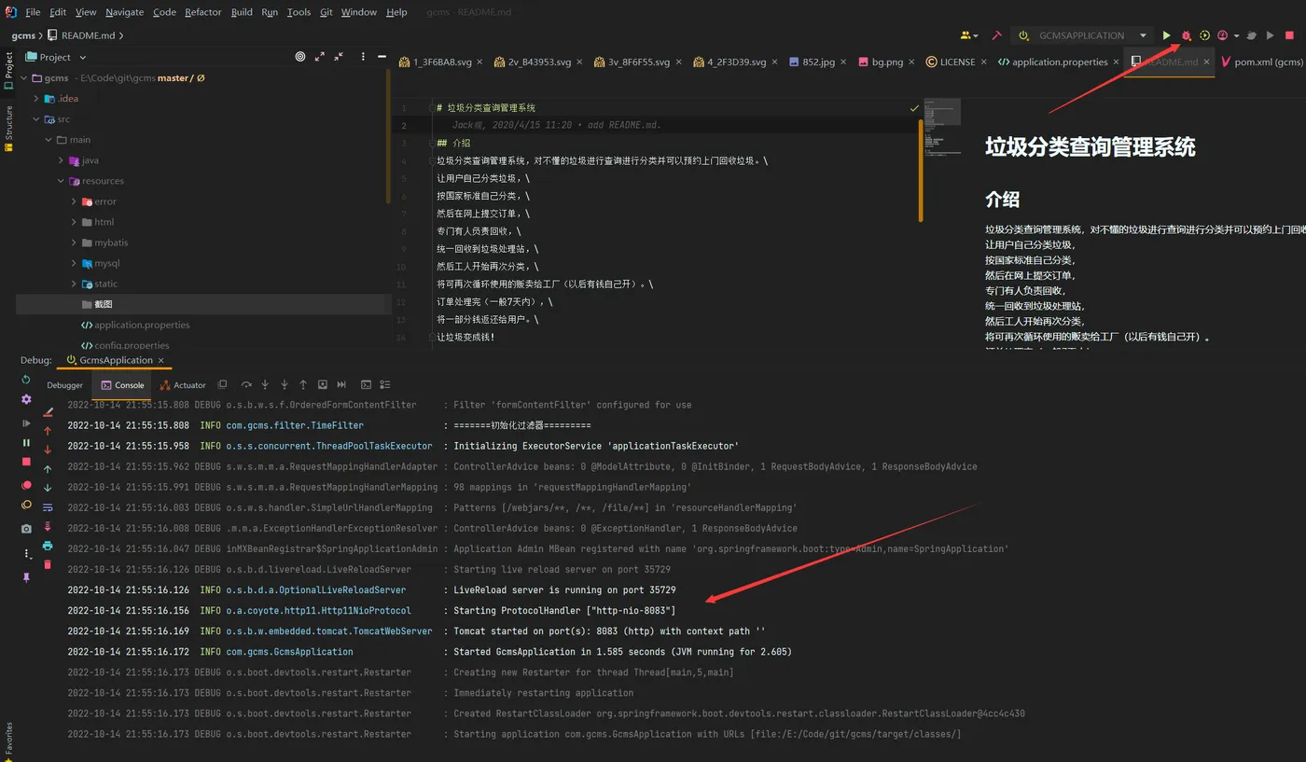
Task: Expand the static folder
Action: click(74, 284)
